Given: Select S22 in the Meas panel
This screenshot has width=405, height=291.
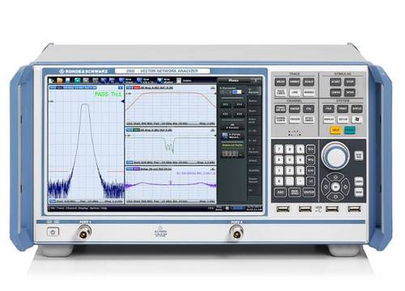Looking at the screenshot, I should pos(239,114).
